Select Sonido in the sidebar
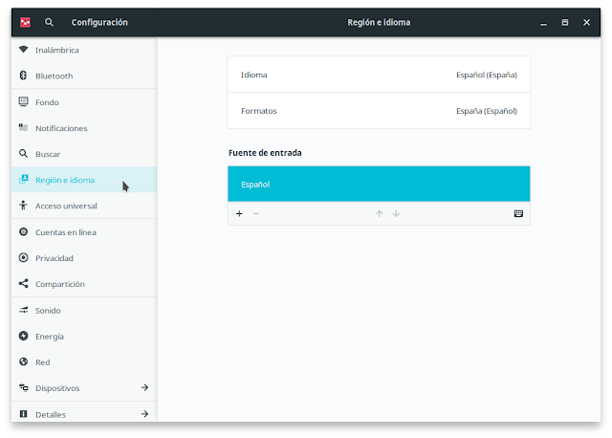This screenshot has width=612, height=438. tap(84, 311)
